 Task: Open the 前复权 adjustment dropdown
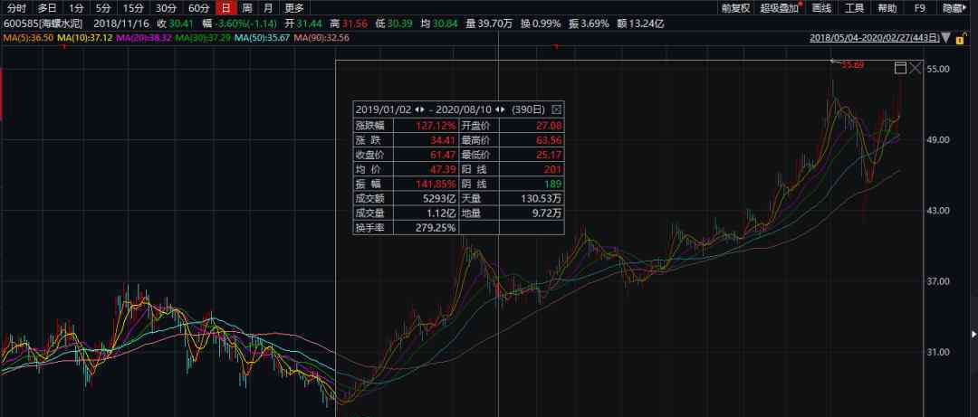pos(739,7)
